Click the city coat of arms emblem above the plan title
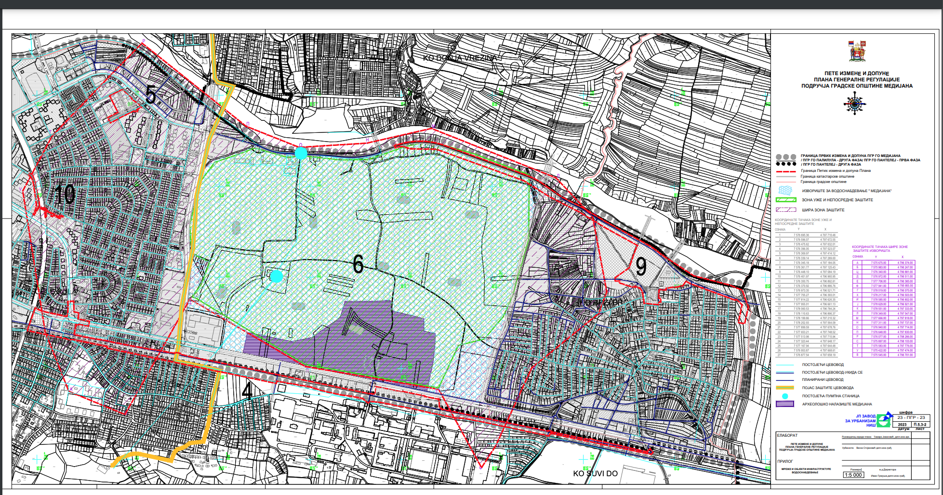943x495 pixels. coord(857,52)
